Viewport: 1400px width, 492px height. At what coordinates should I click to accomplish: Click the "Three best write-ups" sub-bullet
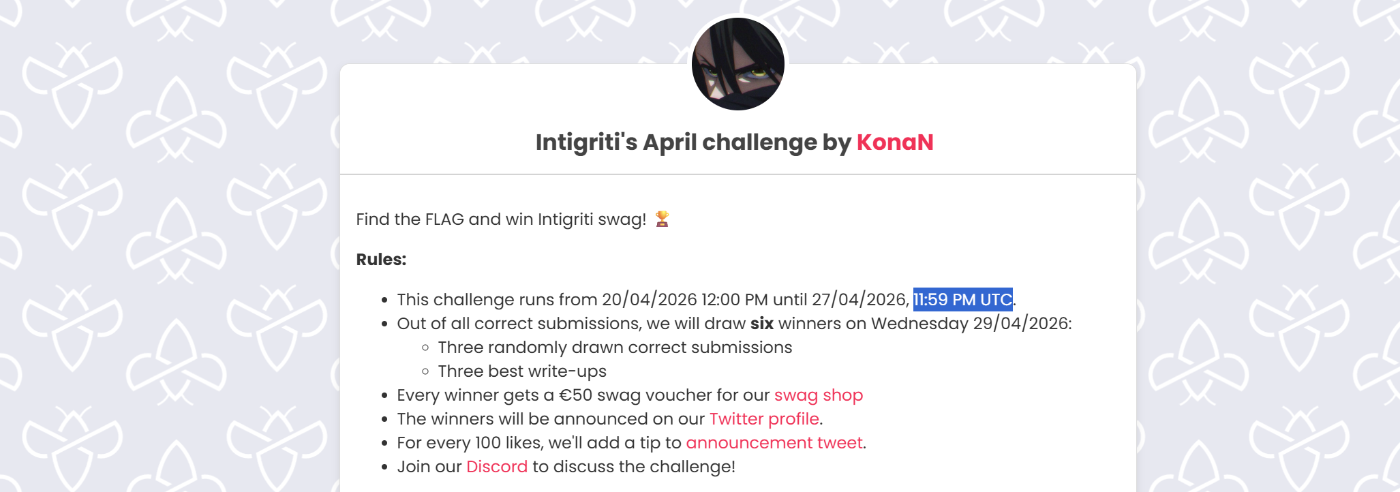pos(522,371)
